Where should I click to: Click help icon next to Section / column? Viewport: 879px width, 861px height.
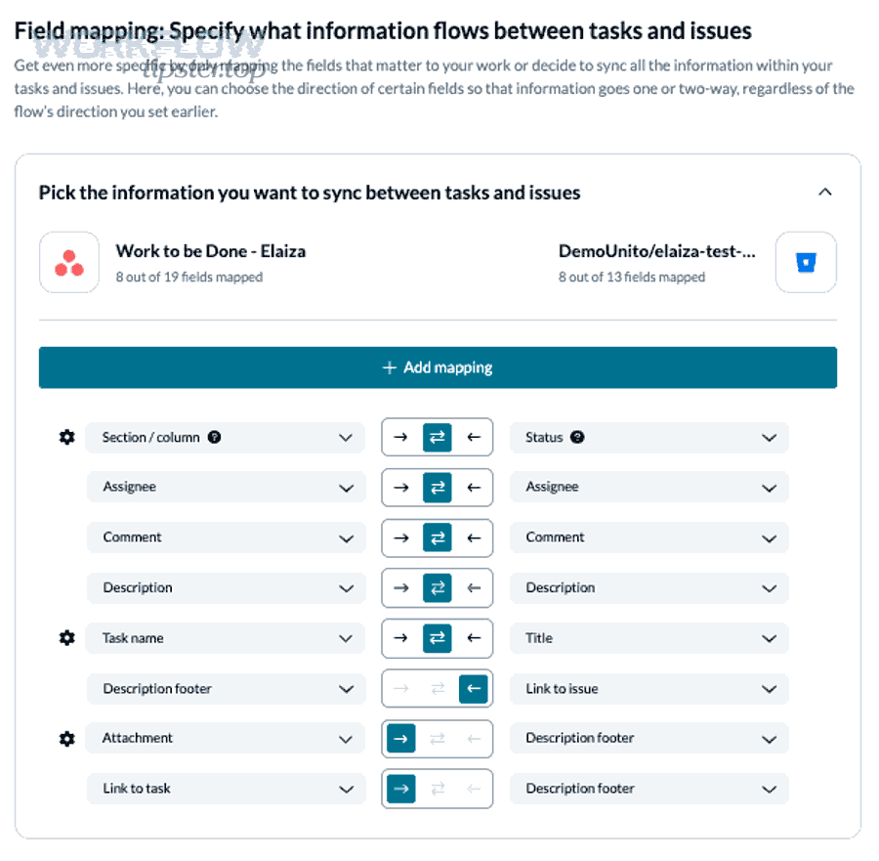(215, 438)
